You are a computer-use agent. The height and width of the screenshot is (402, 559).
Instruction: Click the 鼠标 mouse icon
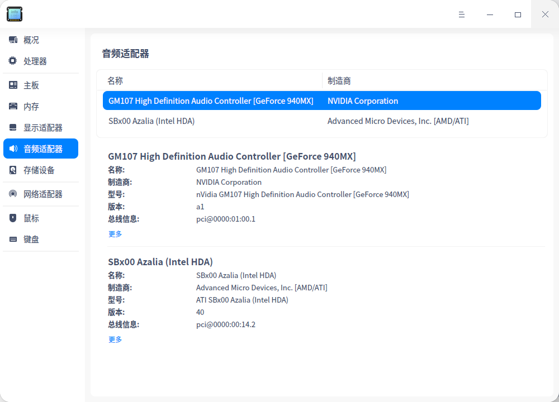(13, 218)
